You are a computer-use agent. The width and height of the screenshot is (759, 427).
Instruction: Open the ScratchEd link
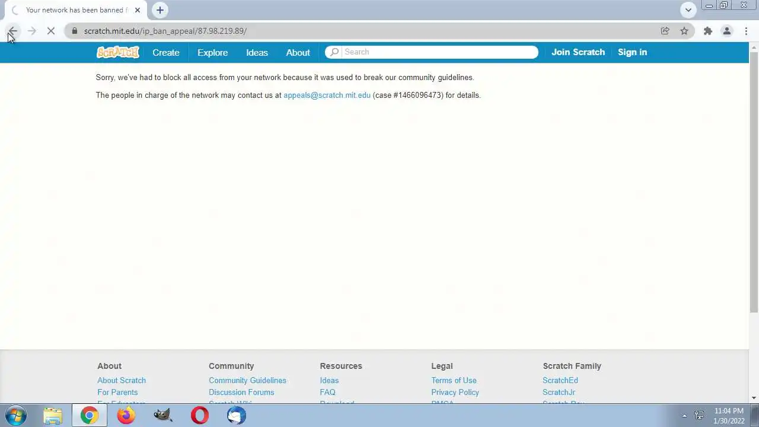(x=560, y=380)
